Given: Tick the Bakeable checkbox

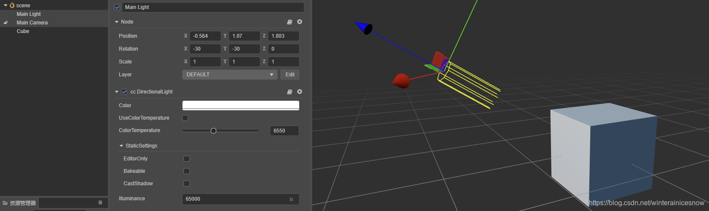Looking at the screenshot, I should 186,171.
